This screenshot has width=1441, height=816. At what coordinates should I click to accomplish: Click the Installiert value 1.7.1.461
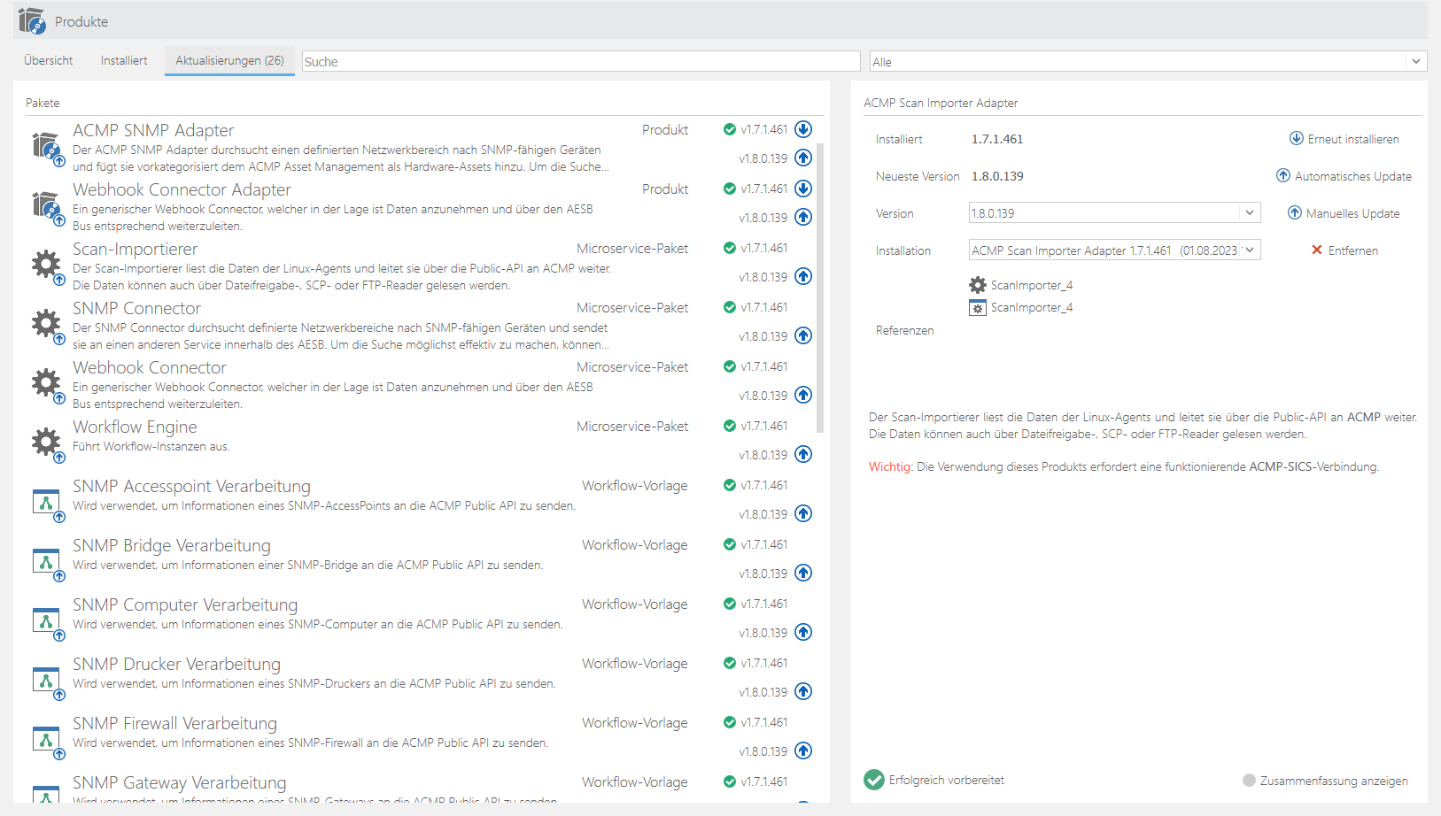[x=997, y=139]
